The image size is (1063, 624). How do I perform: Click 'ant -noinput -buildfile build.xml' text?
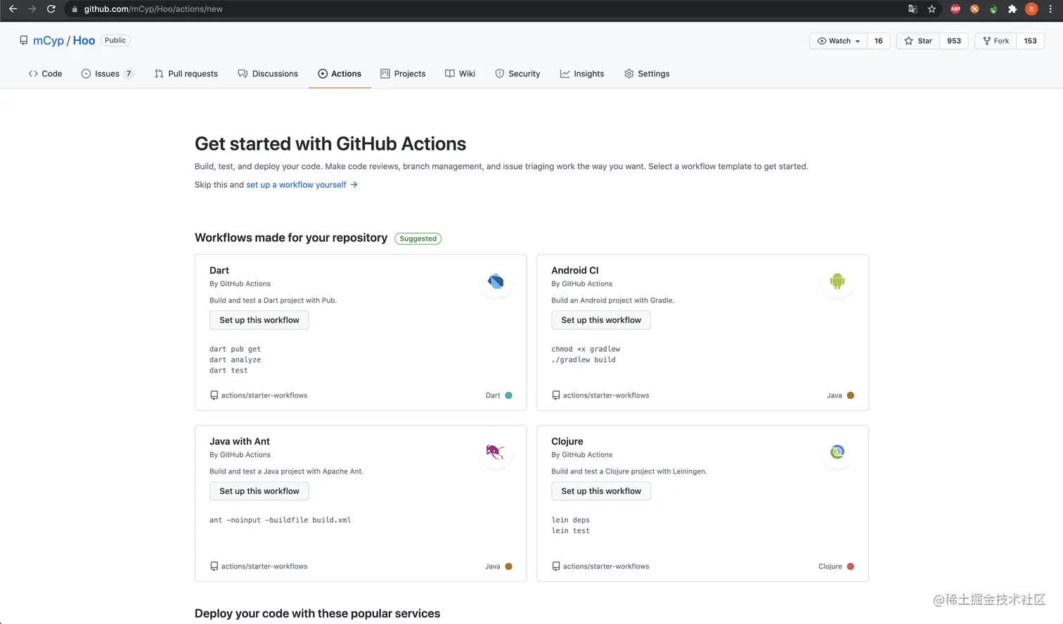pyautogui.click(x=281, y=520)
